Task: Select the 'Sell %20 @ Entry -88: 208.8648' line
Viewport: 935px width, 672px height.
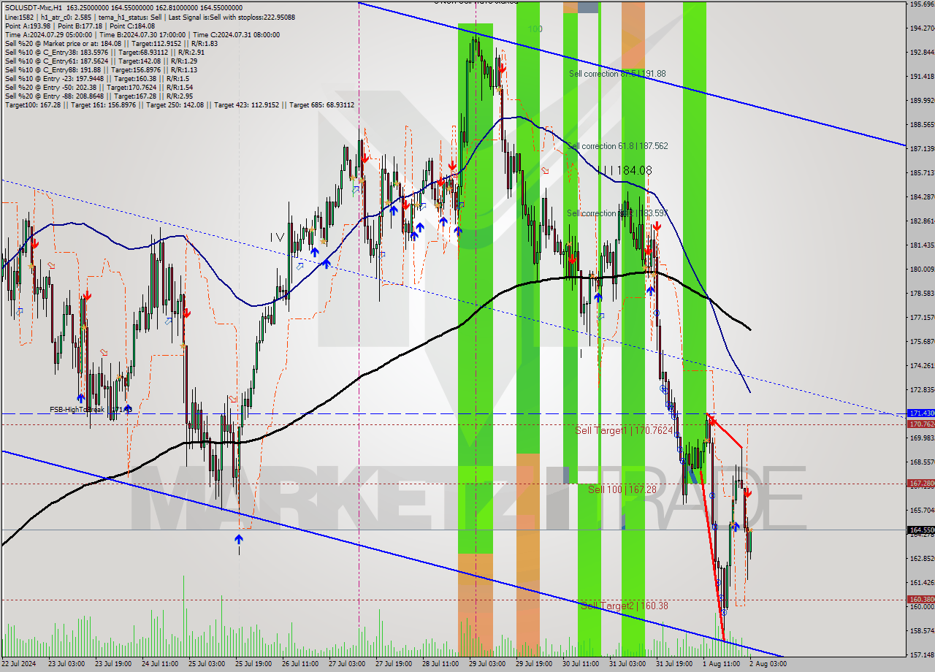Action: pos(99,96)
